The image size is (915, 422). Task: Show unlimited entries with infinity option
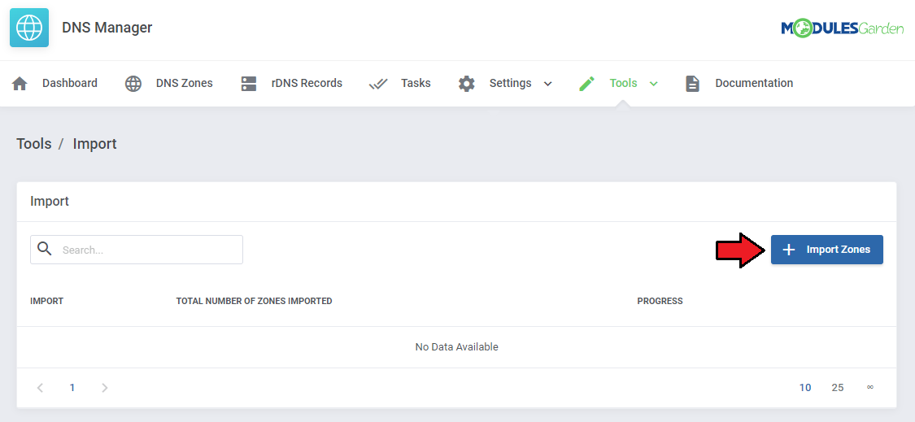pyautogui.click(x=870, y=387)
